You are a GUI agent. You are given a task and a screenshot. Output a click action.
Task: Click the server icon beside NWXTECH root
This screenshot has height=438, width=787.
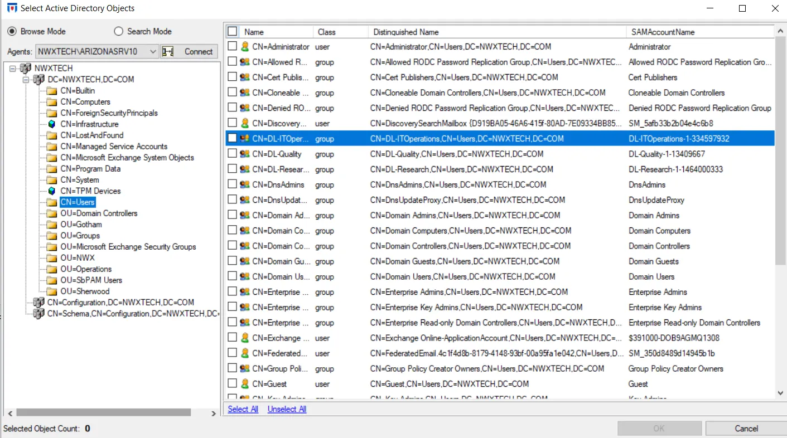coord(25,68)
